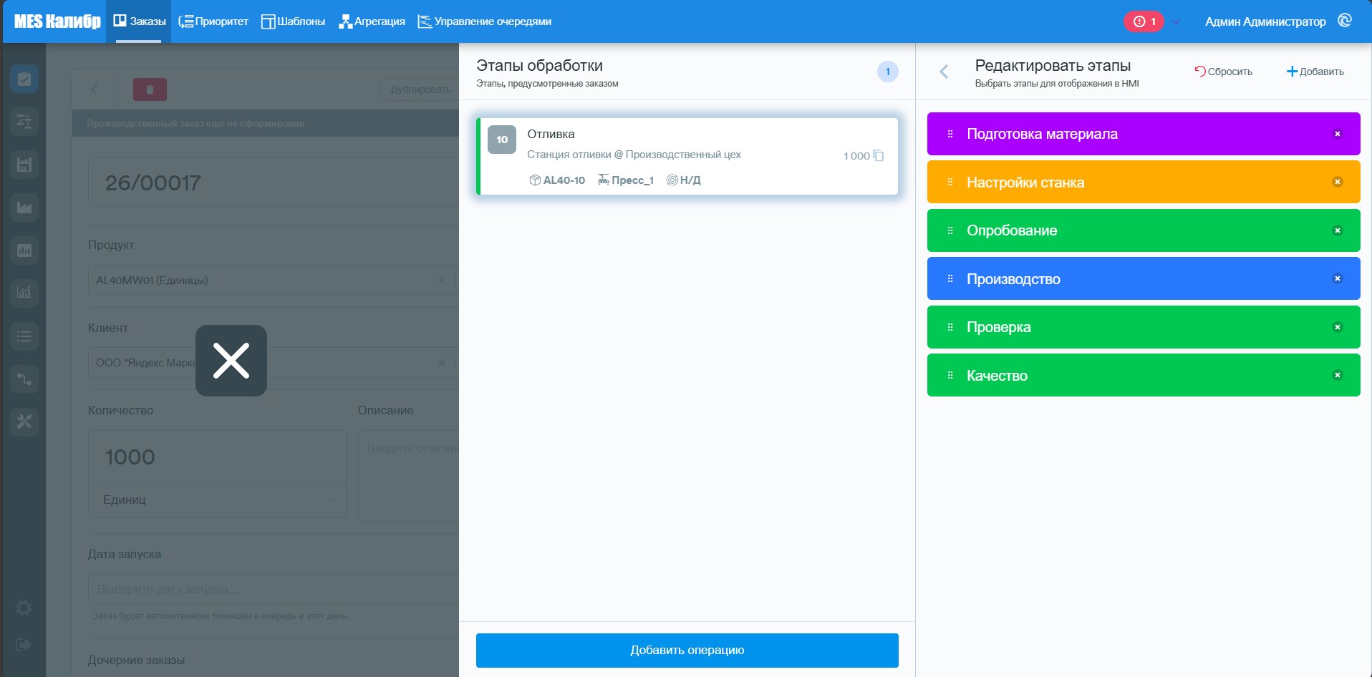Image resolution: width=1372 pixels, height=677 pixels.
Task: Click the Количество field 1000
Action: 218,457
